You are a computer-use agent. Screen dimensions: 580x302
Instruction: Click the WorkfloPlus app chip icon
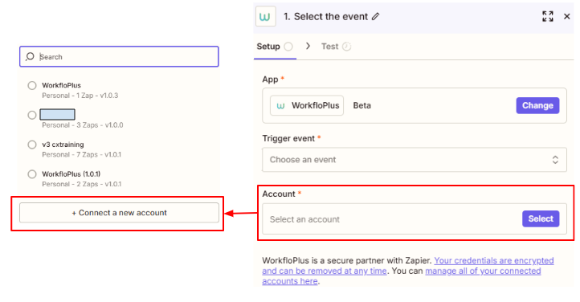[x=280, y=106]
